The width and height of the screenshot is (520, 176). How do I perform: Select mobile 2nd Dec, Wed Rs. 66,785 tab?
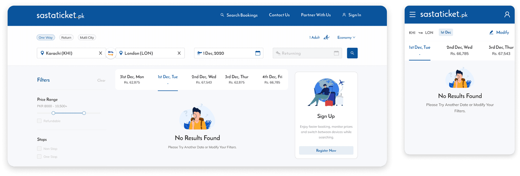pos(459,50)
